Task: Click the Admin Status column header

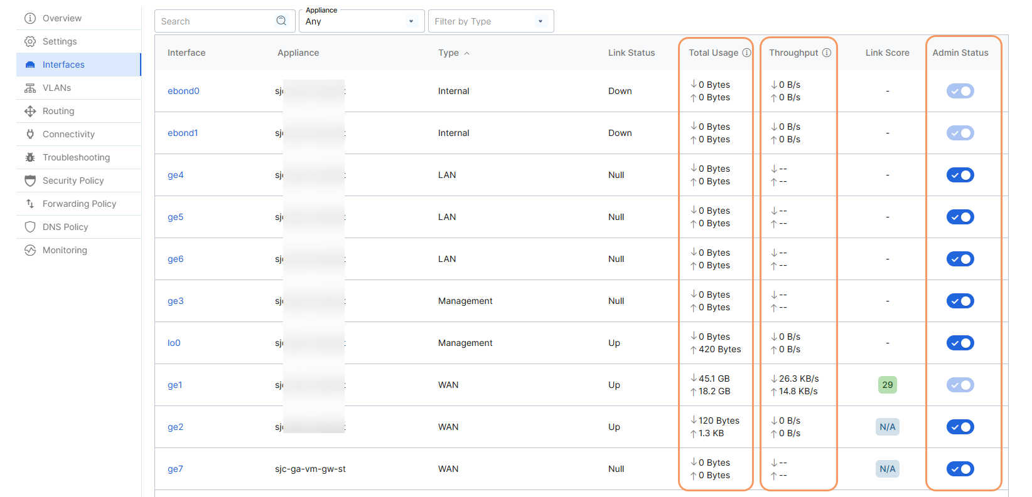Action: click(x=960, y=53)
